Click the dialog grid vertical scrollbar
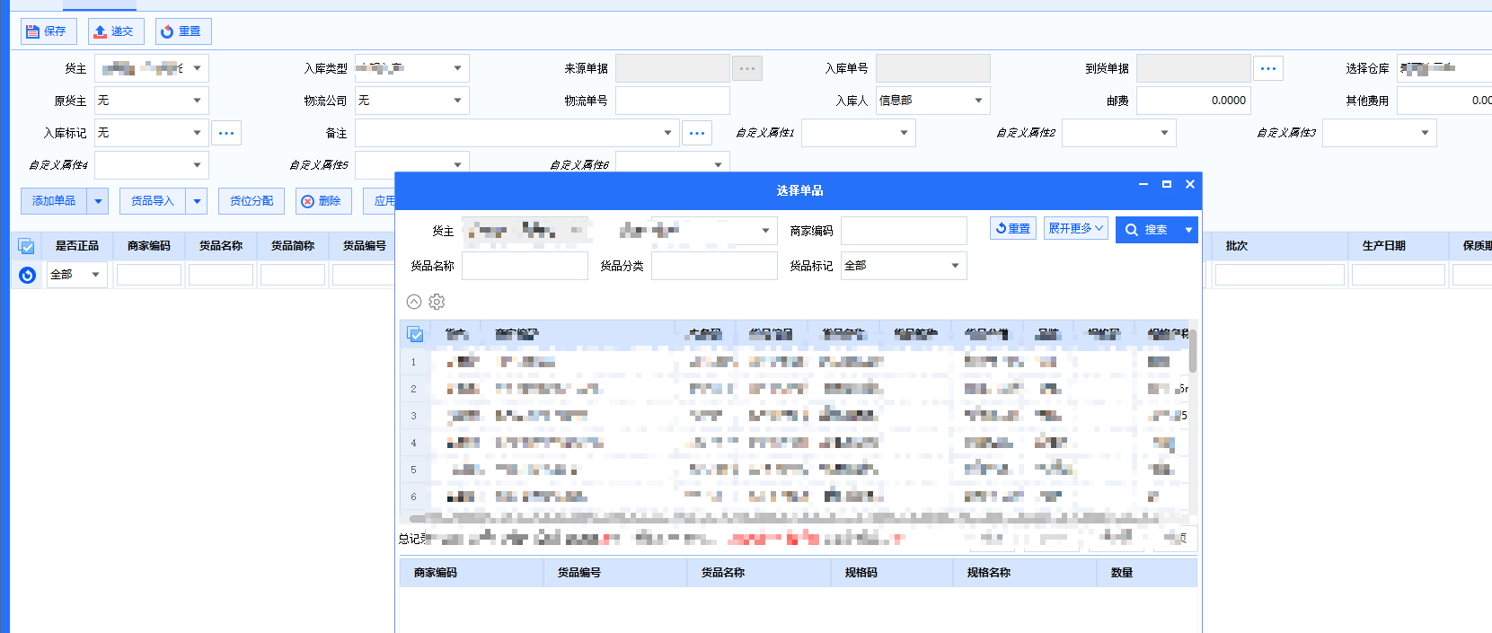 pos(1193,350)
